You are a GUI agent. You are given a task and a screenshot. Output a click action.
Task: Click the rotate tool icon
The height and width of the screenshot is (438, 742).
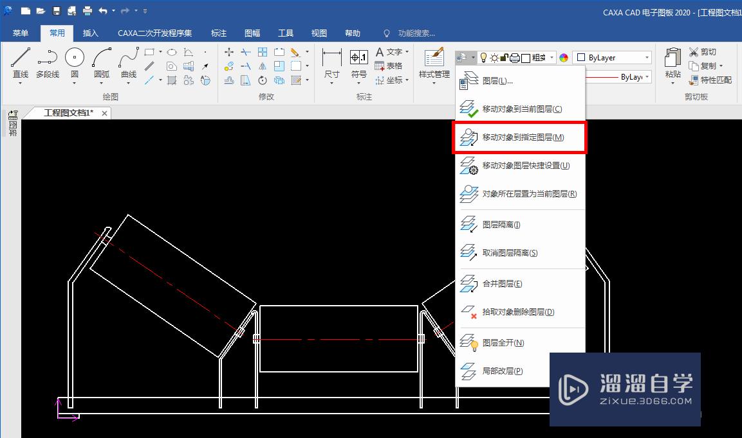coord(263,80)
